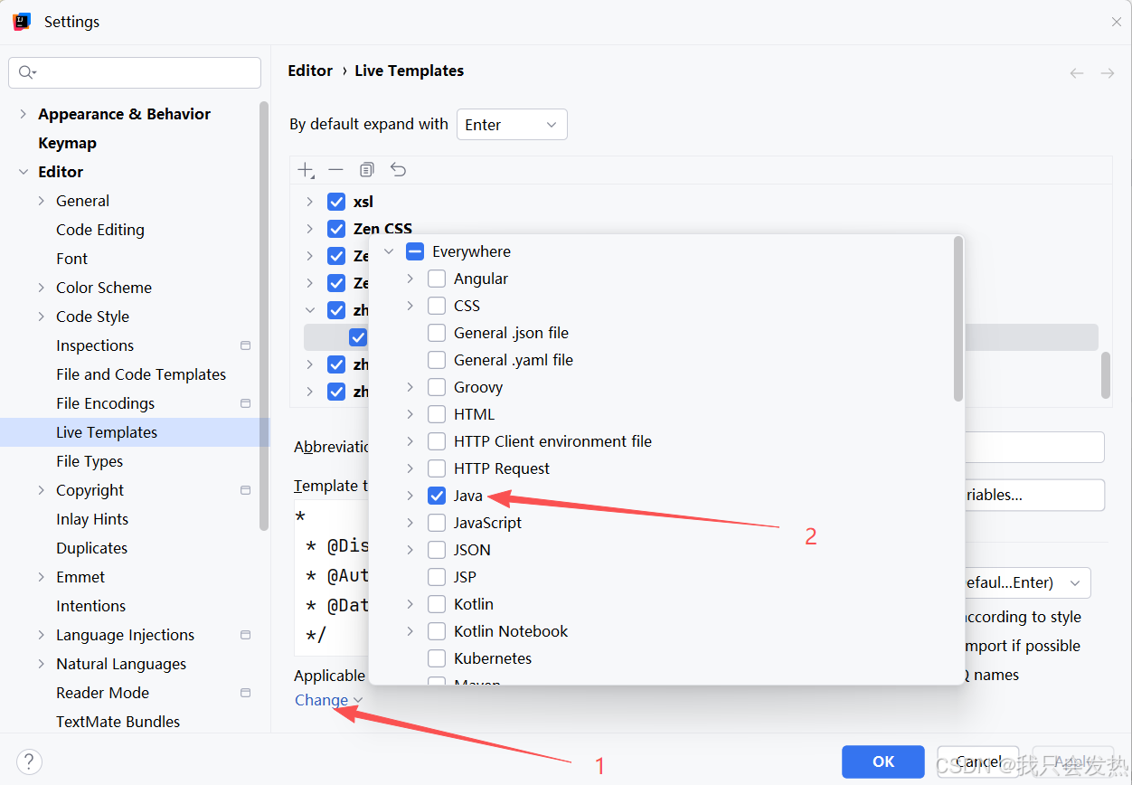Open the Font settings page
1132x785 pixels.
(71, 259)
